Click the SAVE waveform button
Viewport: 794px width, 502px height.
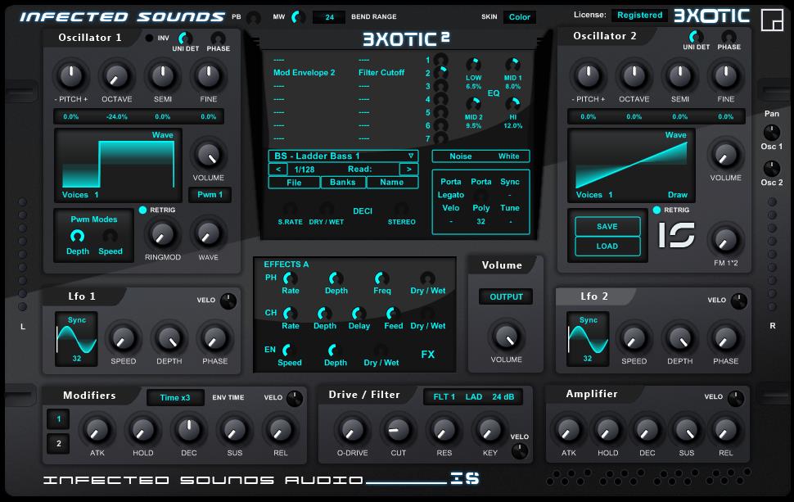tap(607, 226)
